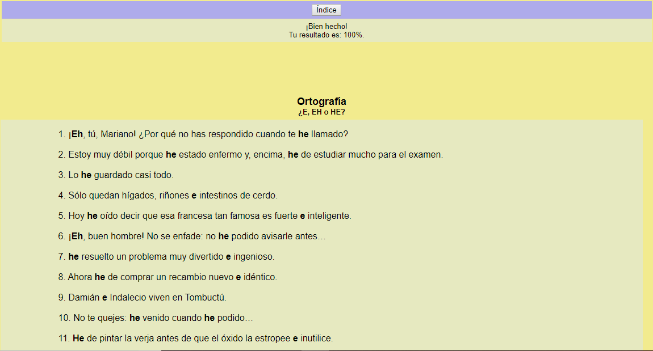Click sentence 3 'Lo he guardado casi todo.'

(116, 175)
